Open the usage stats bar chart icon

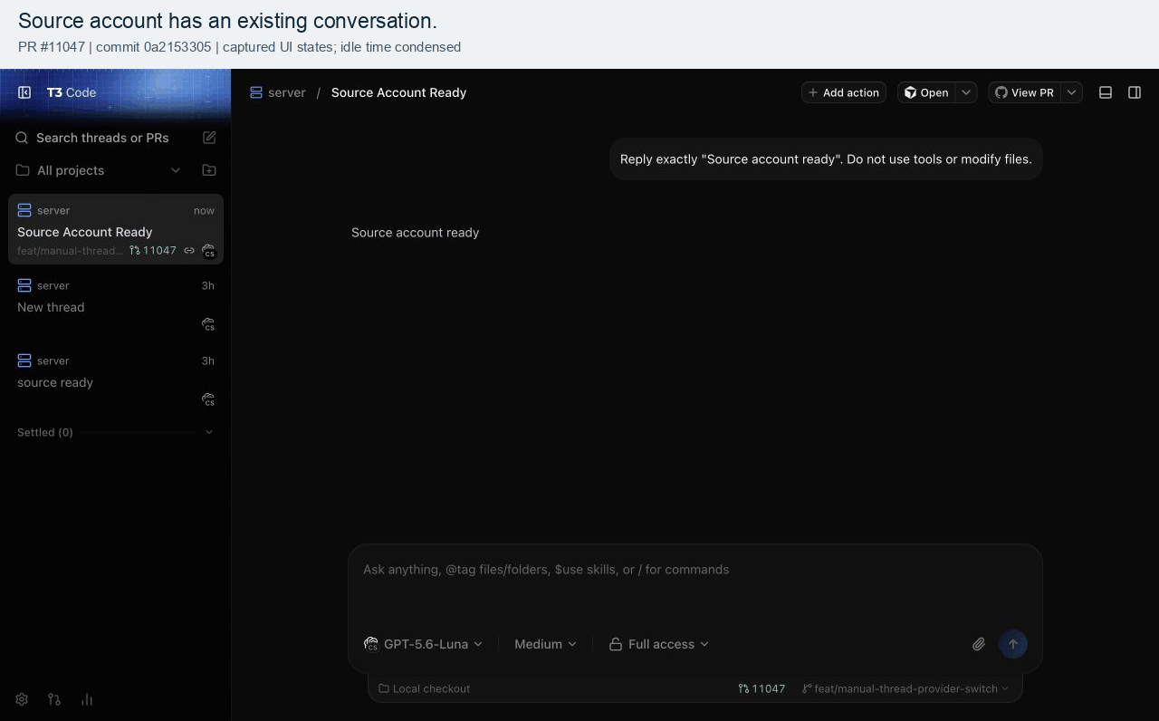tap(87, 699)
